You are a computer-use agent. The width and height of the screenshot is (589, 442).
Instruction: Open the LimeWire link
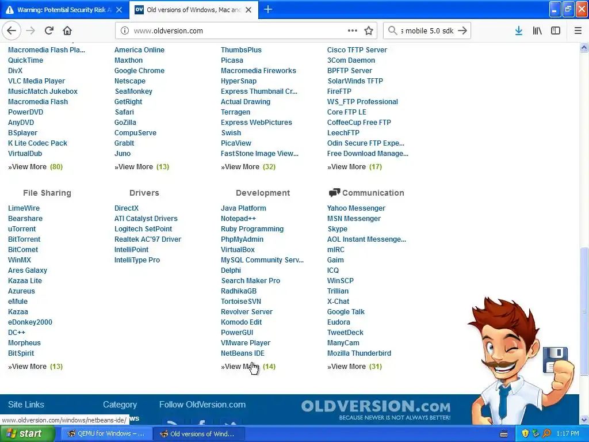tap(24, 208)
